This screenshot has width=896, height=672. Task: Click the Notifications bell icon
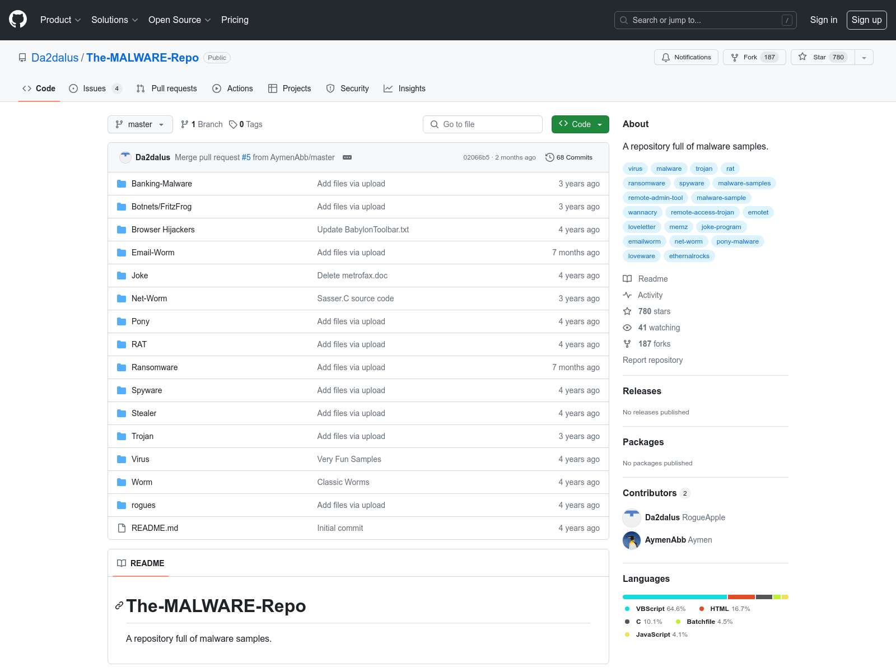coord(666,57)
